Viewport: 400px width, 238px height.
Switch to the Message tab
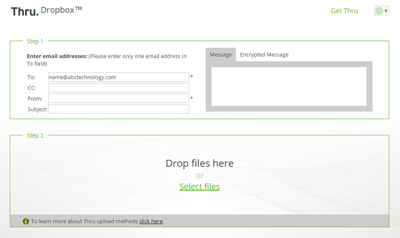click(221, 54)
